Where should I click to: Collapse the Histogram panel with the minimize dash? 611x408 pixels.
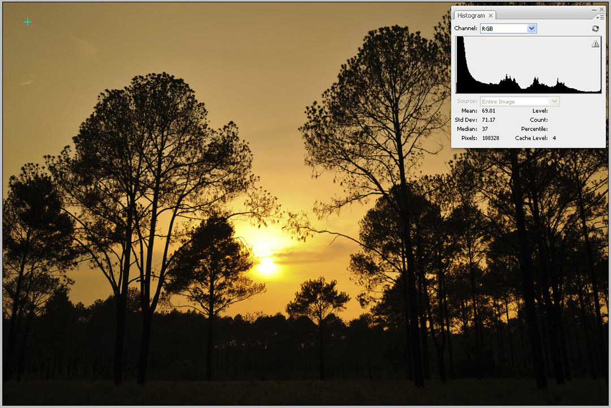(x=593, y=10)
